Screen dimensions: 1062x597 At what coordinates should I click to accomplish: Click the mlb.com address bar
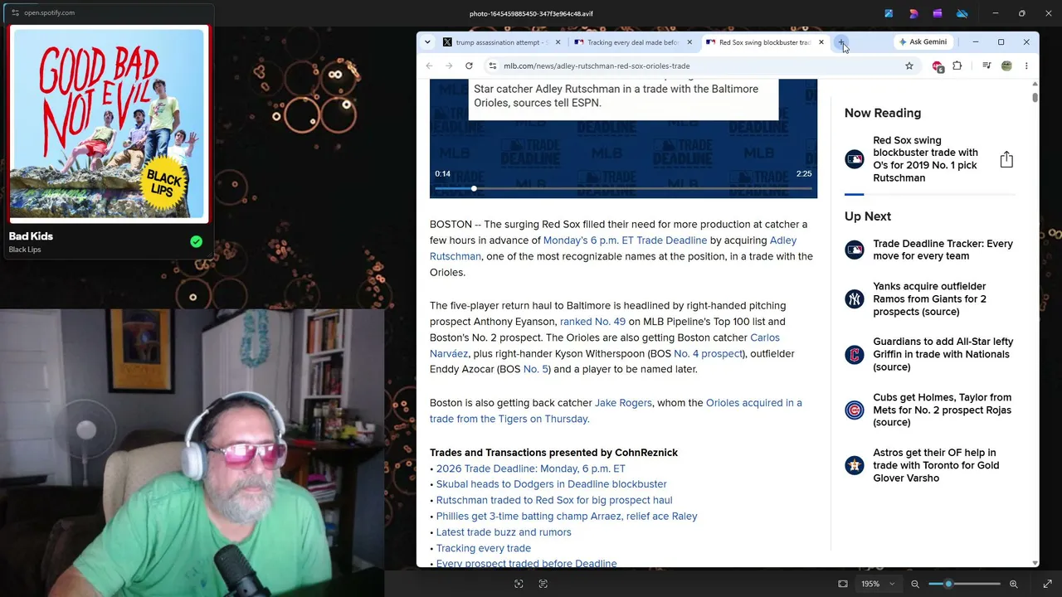701,66
